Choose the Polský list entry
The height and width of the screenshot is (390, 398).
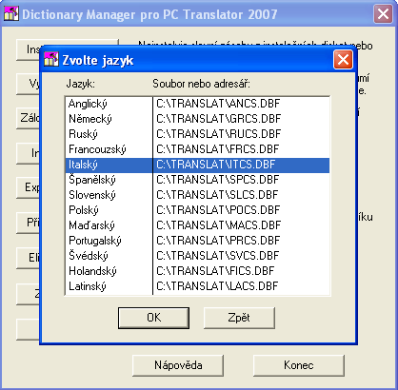pos(197,210)
